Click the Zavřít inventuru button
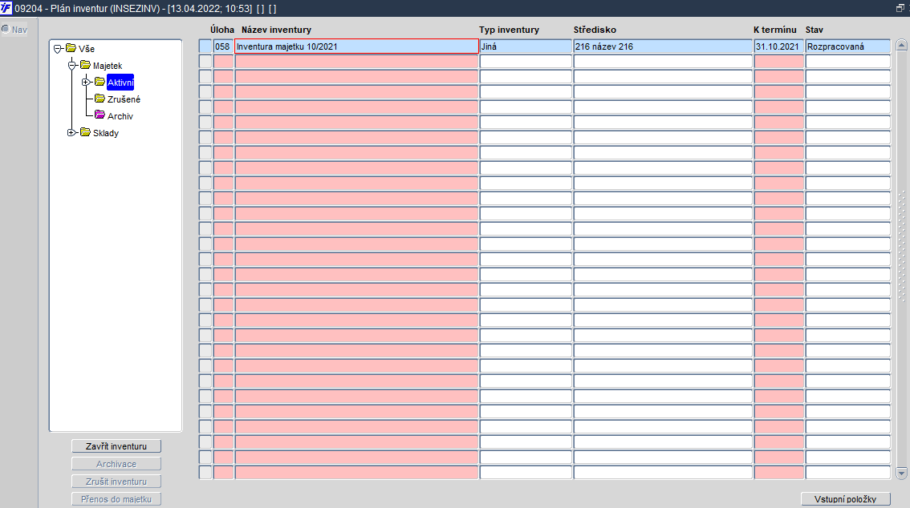Screen dimensions: 910x508 point(116,446)
